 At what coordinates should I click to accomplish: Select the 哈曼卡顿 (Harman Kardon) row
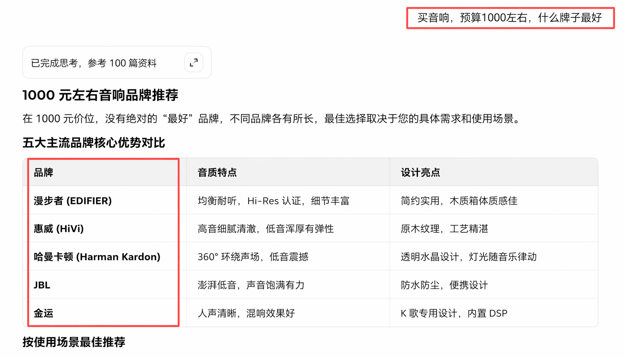coord(310,257)
